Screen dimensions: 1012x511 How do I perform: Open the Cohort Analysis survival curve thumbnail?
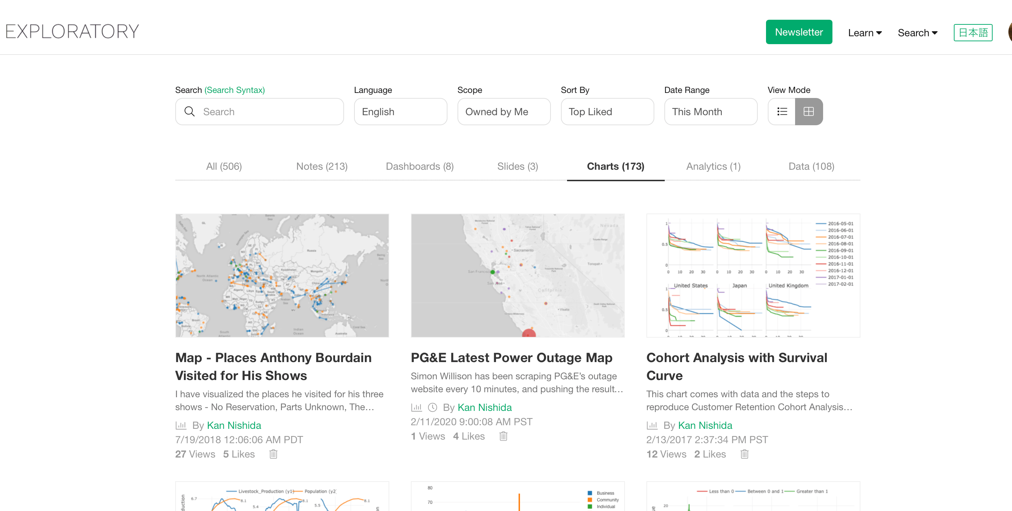[753, 276]
